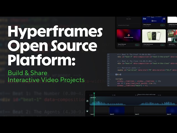Viewport: 177px width, 133px height.
Task: Select the narration audio waveform clip
Action: 133,101
